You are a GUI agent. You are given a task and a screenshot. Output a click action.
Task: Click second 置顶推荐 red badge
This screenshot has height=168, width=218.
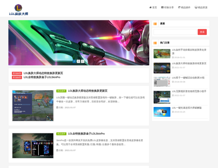click(17, 78)
